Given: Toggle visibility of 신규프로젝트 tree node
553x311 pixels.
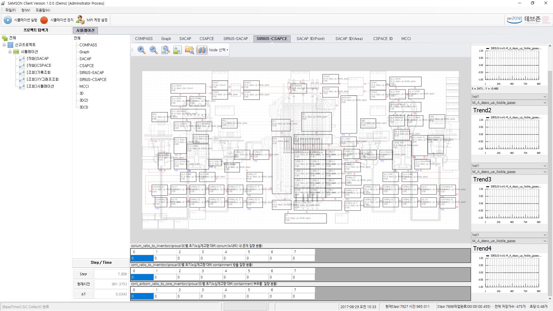Looking at the screenshot, I should point(4,44).
